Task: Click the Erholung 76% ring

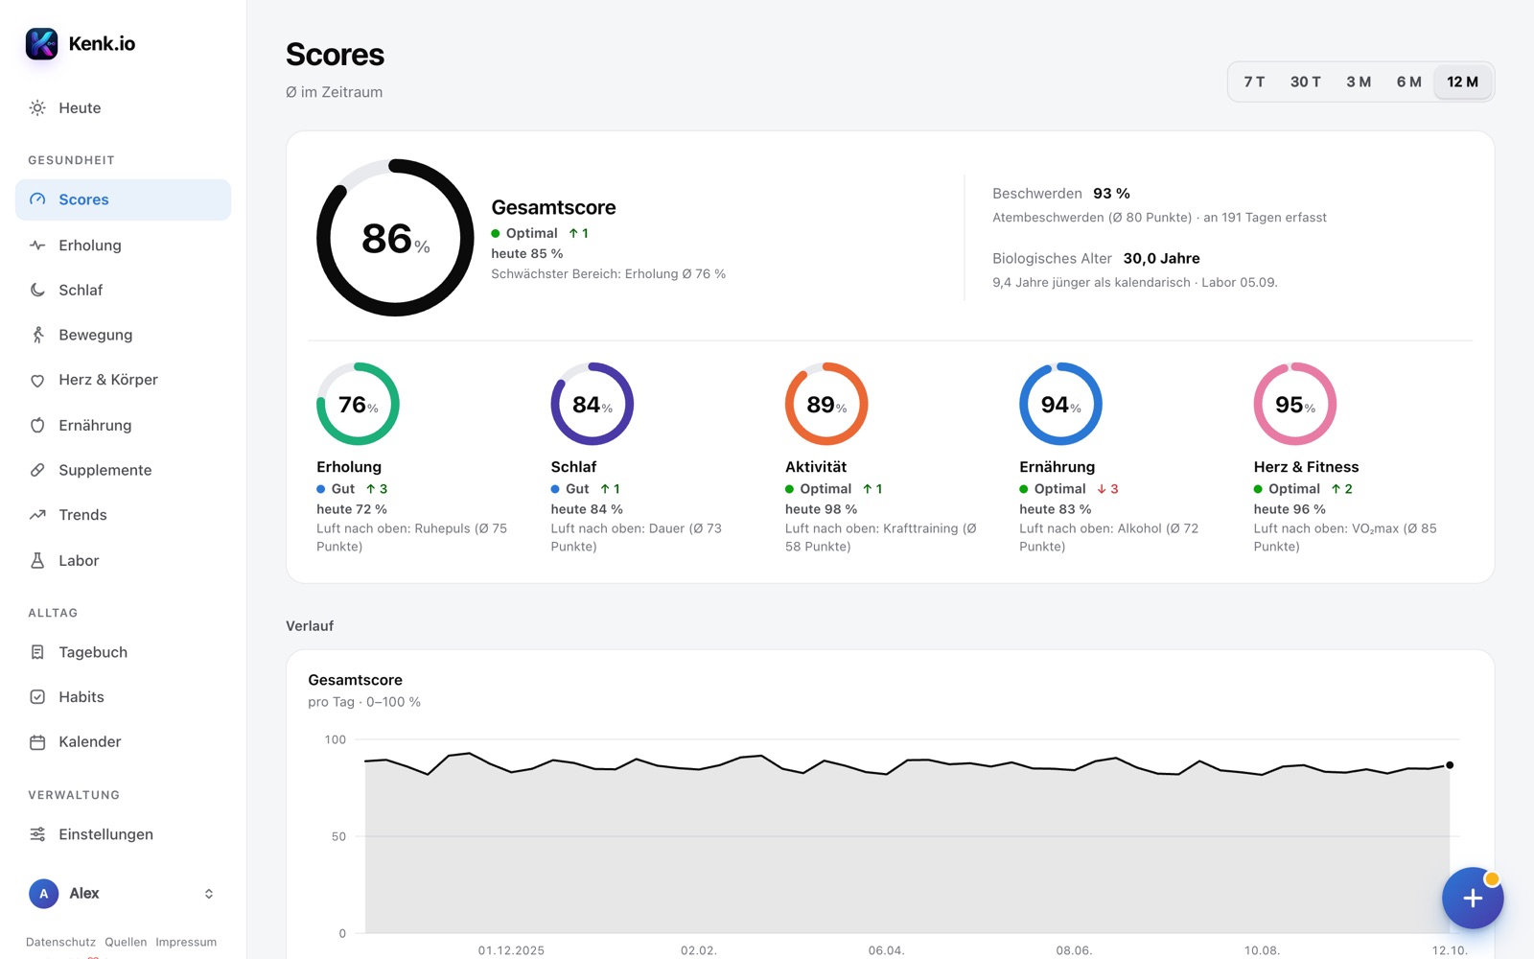Action: [358, 404]
